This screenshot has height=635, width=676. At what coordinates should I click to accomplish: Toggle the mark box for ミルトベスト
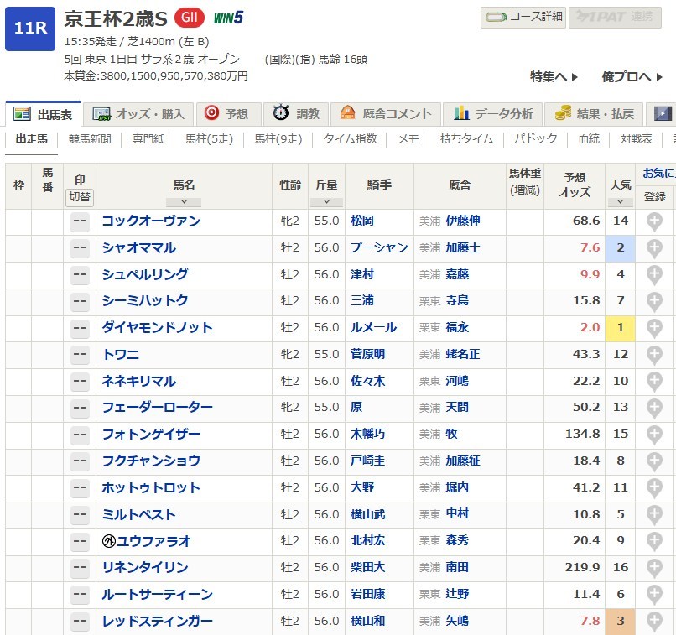(80, 515)
